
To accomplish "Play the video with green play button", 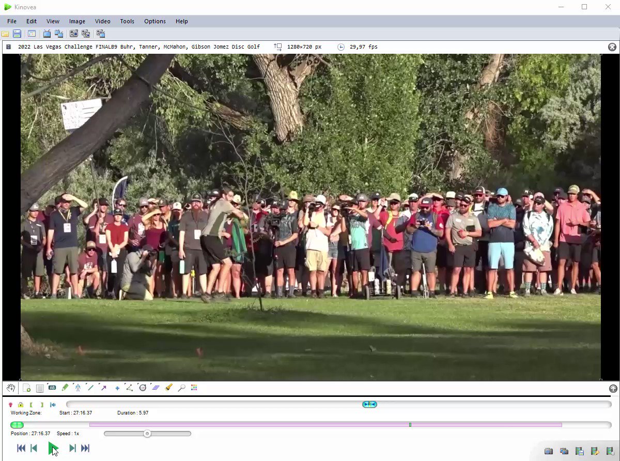I will (x=53, y=449).
